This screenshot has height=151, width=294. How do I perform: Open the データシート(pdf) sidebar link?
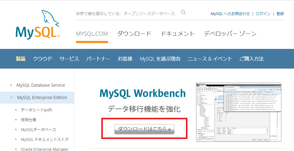[36, 110]
